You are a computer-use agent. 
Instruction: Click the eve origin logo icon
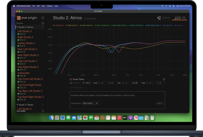[x=19, y=18]
